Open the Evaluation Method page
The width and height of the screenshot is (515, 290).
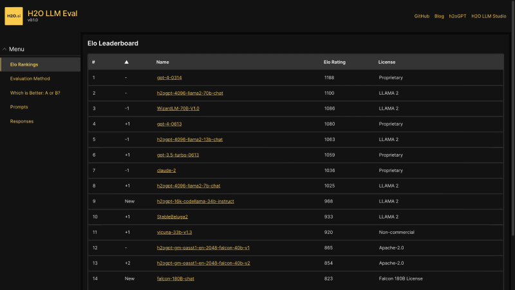[x=30, y=79]
